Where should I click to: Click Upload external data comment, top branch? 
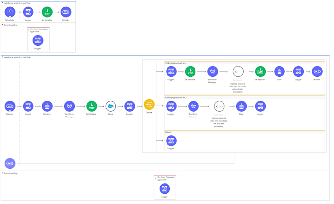[238, 88]
